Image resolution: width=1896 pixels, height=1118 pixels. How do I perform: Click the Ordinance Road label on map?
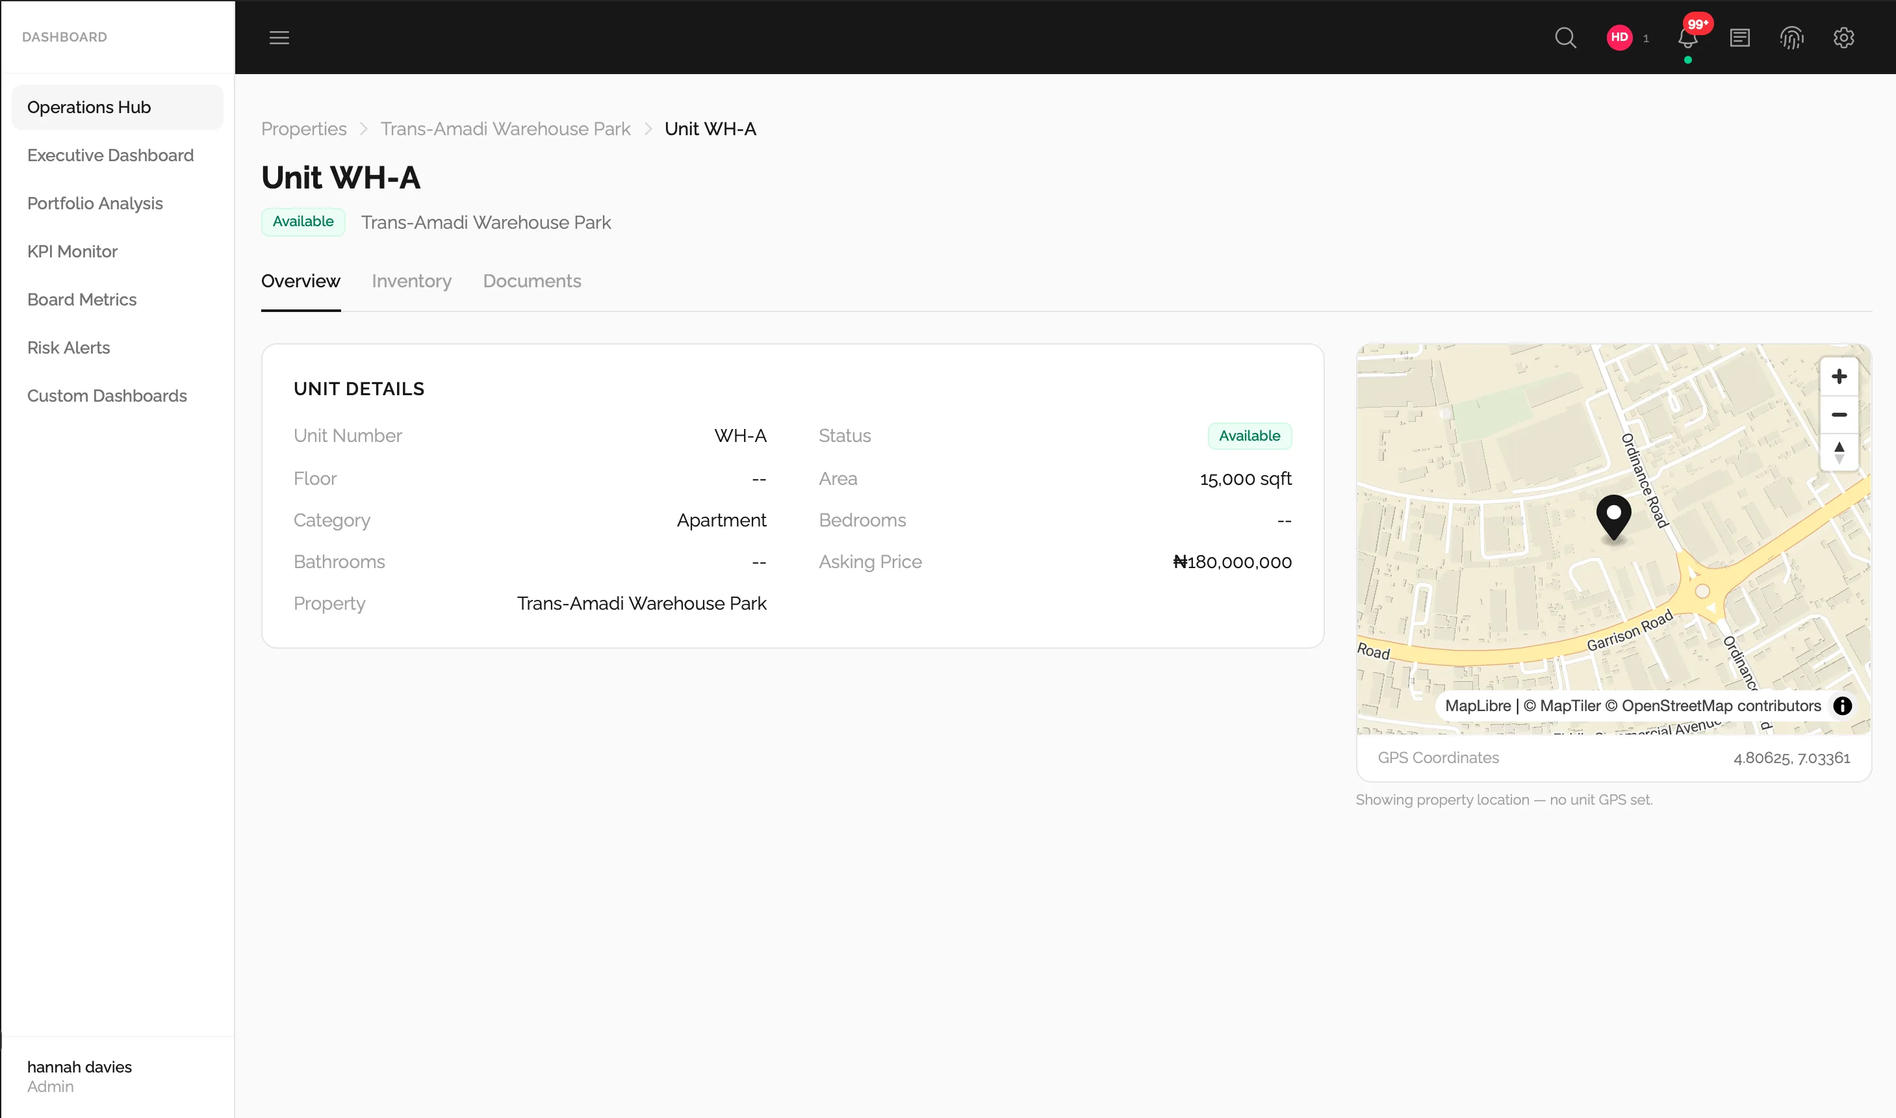tap(1645, 480)
